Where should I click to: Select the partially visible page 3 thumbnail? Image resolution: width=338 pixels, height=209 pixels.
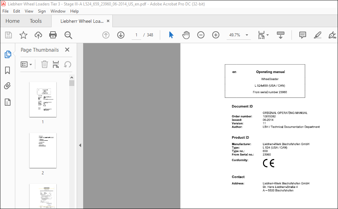43,196
